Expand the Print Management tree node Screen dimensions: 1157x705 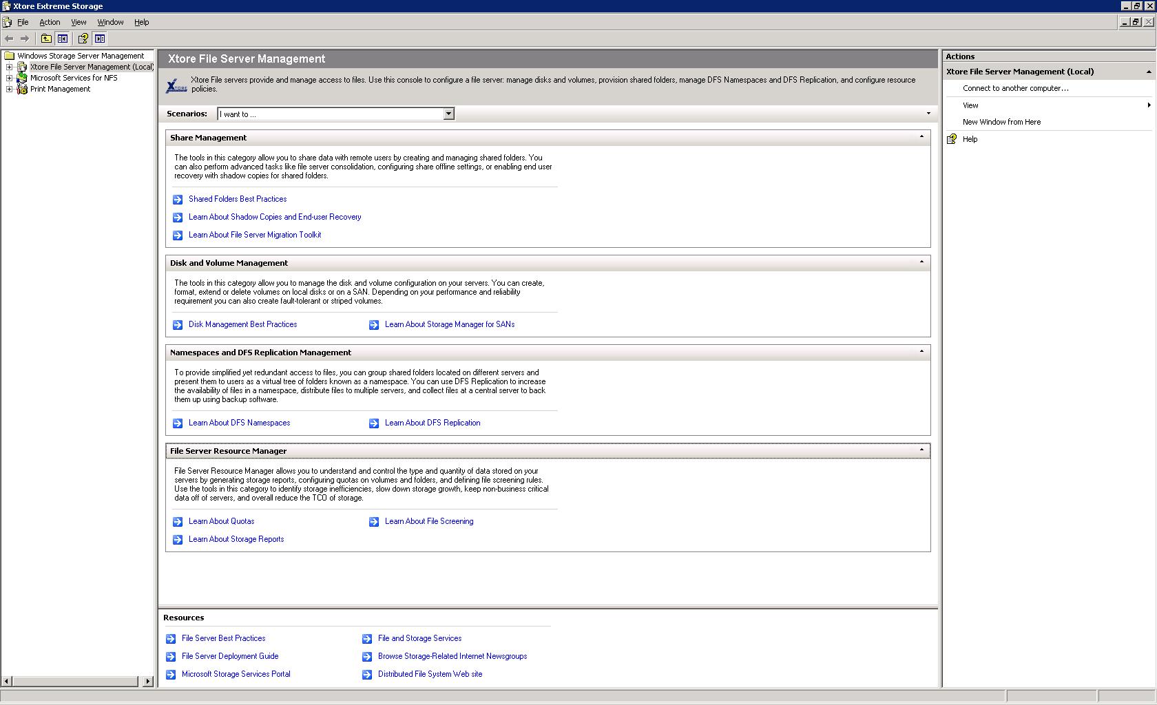[x=10, y=89]
